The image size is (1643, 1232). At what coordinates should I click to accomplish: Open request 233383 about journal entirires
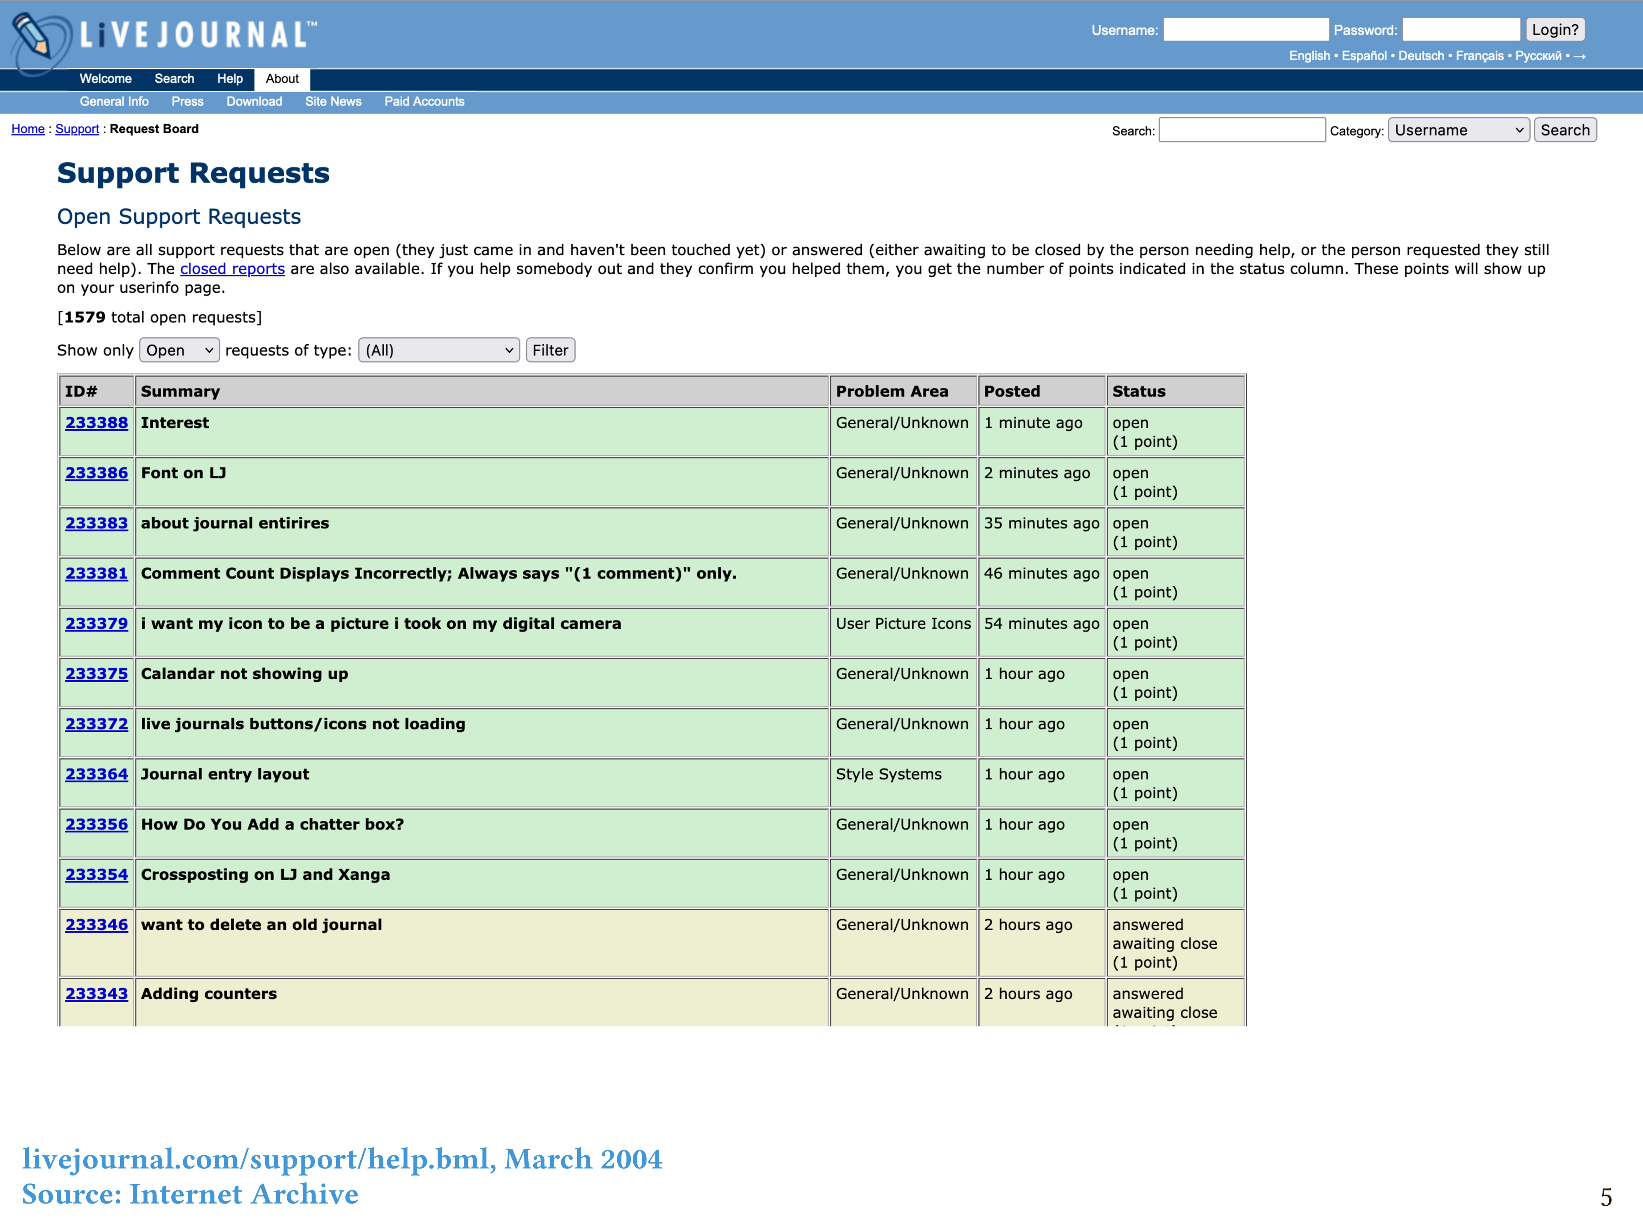pos(97,524)
